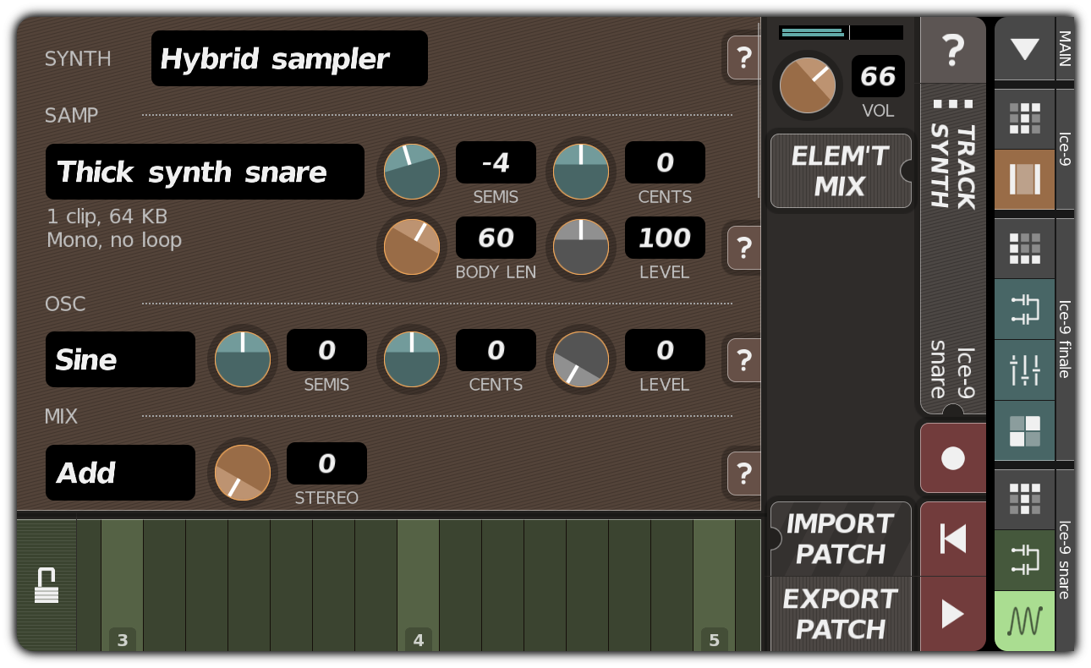Click the question mark icon beside the volume panel
The width and height of the screenshot is (1091, 668).
(x=954, y=51)
